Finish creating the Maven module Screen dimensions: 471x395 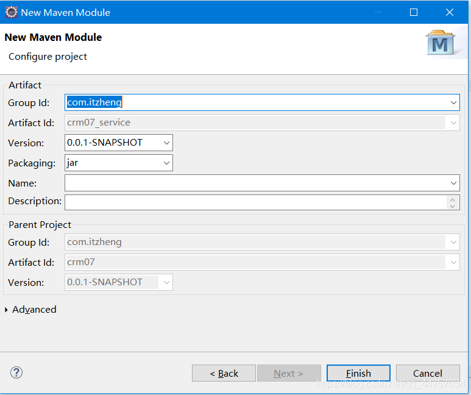pos(358,373)
